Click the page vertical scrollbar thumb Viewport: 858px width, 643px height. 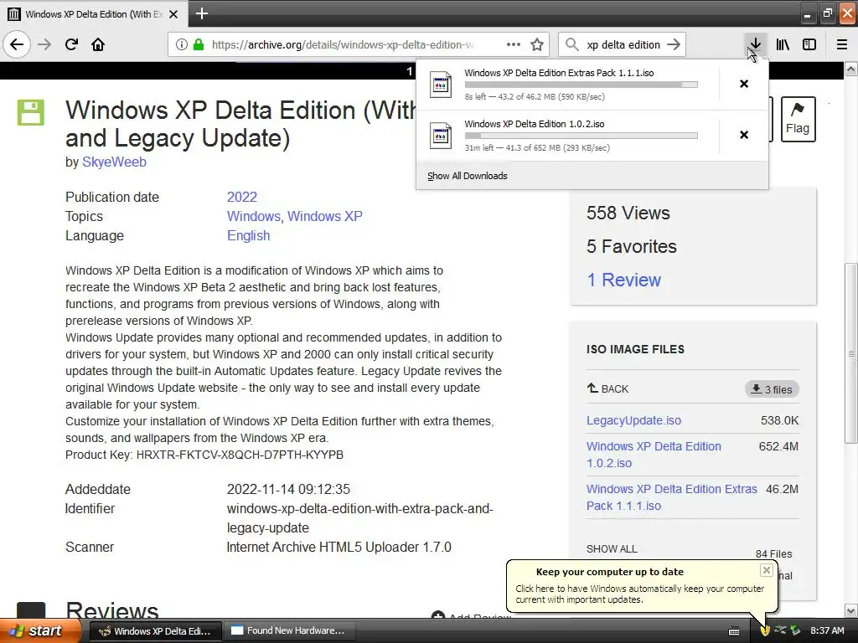click(x=851, y=353)
